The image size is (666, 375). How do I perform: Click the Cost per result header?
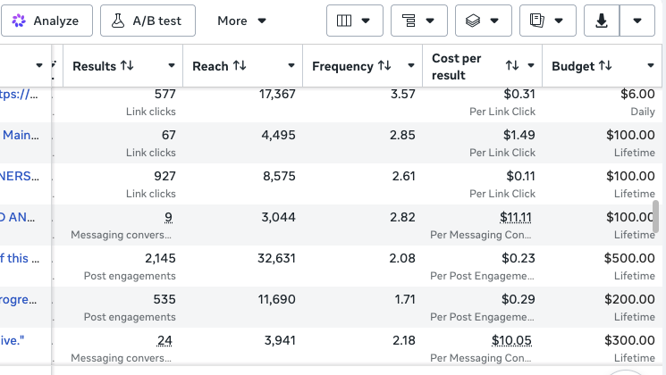point(457,67)
